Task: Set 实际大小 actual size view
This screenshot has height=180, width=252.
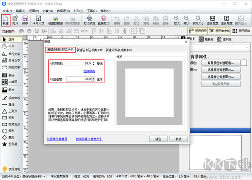Action: (x=198, y=20)
